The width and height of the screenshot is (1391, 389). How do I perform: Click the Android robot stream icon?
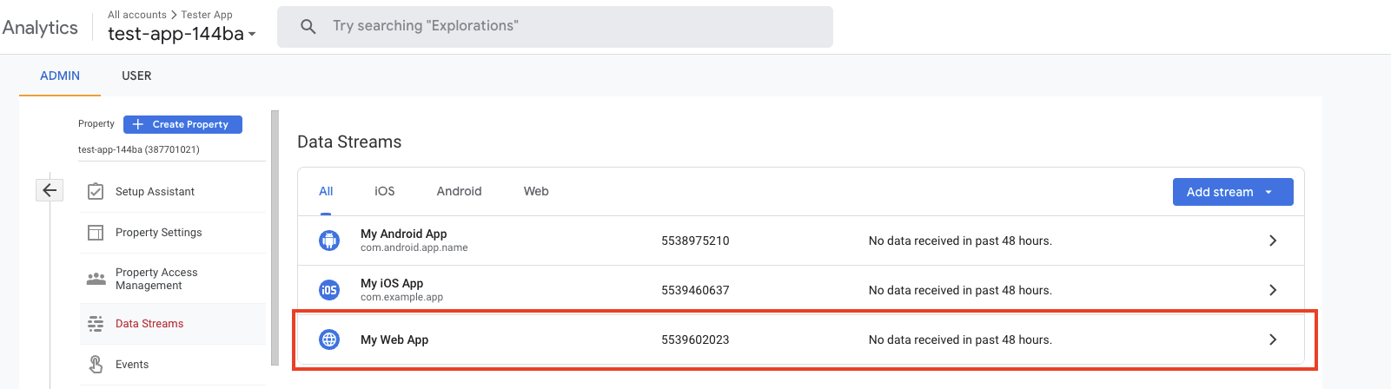click(x=329, y=241)
